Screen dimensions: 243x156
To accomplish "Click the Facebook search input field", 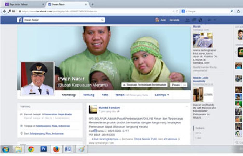I will pyautogui.click(x=64, y=20).
